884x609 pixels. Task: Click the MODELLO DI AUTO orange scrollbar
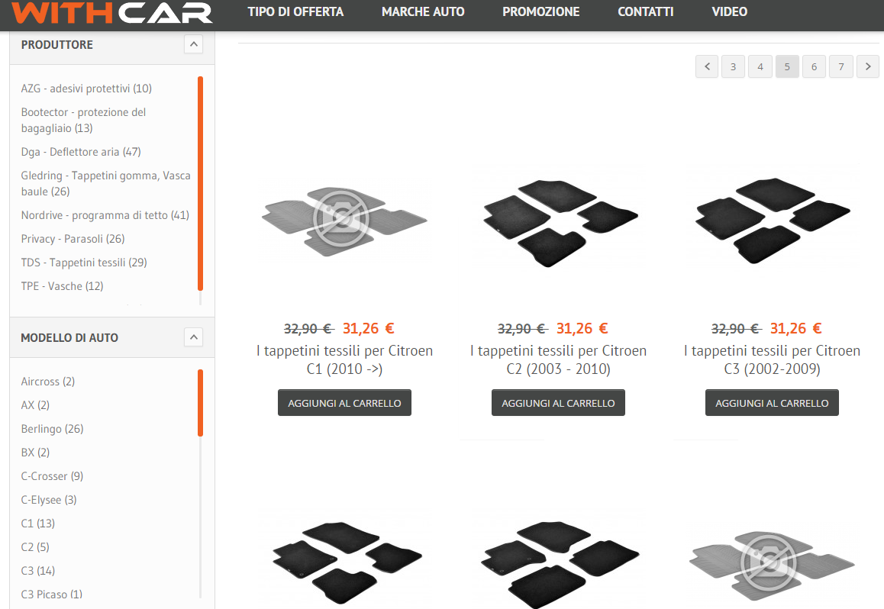(200, 403)
